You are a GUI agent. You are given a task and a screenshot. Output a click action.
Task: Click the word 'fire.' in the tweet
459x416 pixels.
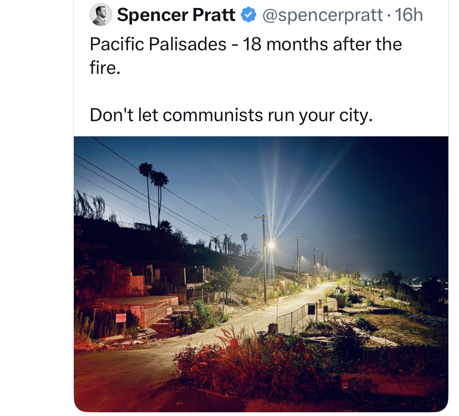coord(105,68)
